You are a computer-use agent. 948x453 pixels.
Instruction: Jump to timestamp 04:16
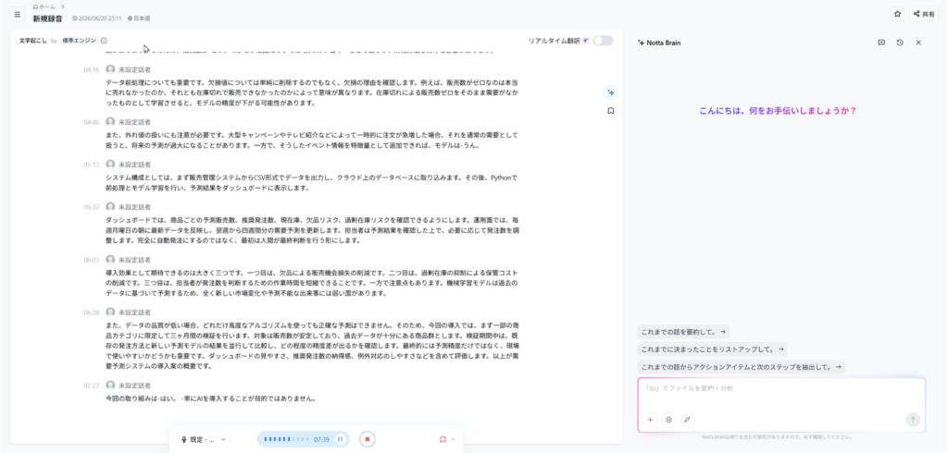[92, 69]
